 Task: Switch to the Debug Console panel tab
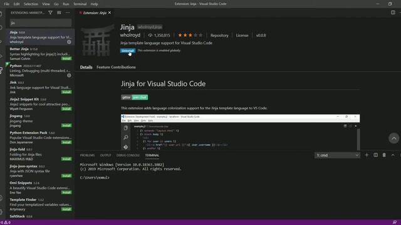pos(128,155)
